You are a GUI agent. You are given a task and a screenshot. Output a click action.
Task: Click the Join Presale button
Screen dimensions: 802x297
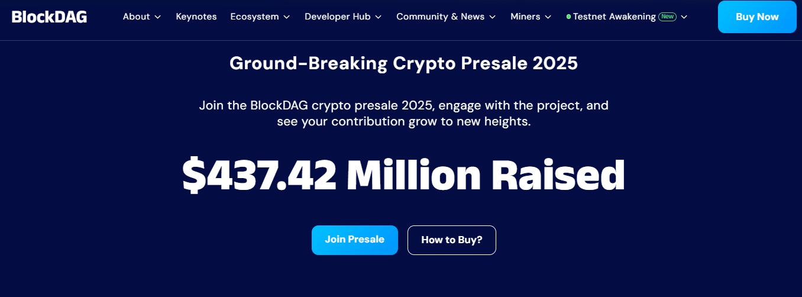[355, 240]
